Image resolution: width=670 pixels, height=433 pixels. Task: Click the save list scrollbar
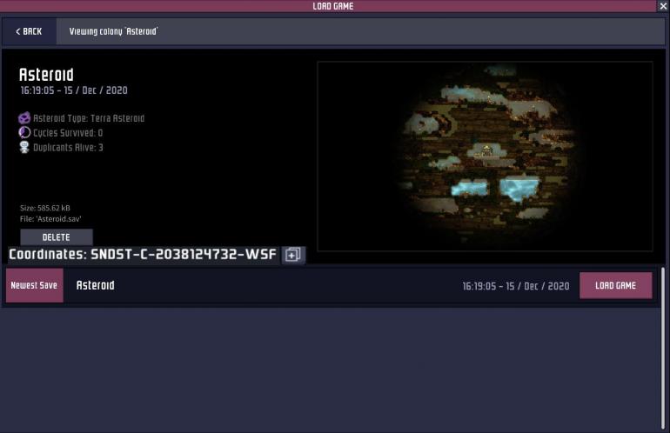click(x=663, y=348)
